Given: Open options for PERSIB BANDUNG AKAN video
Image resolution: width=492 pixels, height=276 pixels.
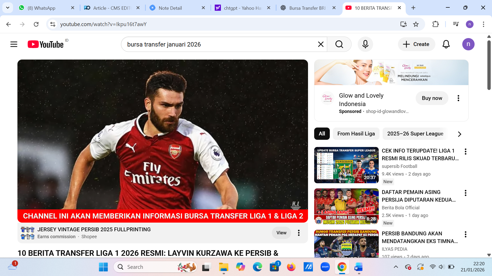Looking at the screenshot, I should point(465,234).
